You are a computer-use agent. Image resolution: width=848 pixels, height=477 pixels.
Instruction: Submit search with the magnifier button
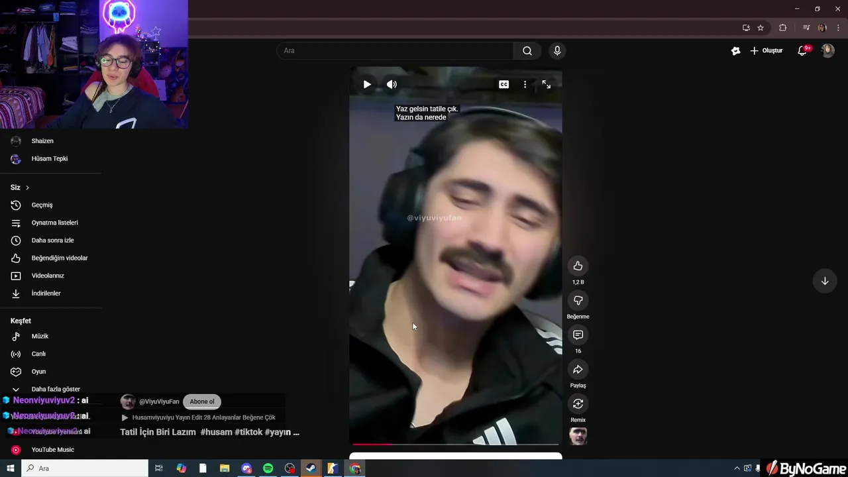click(x=527, y=50)
